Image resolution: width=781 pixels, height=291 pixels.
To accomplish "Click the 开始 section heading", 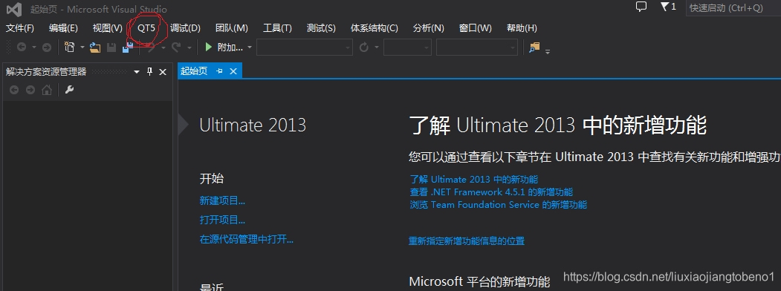I will pos(212,179).
